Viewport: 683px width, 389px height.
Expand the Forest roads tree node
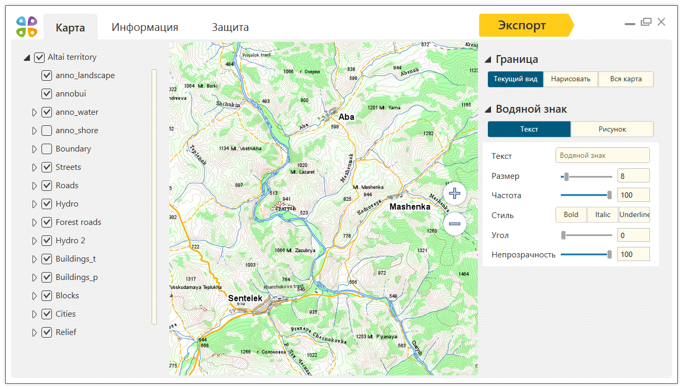[35, 222]
